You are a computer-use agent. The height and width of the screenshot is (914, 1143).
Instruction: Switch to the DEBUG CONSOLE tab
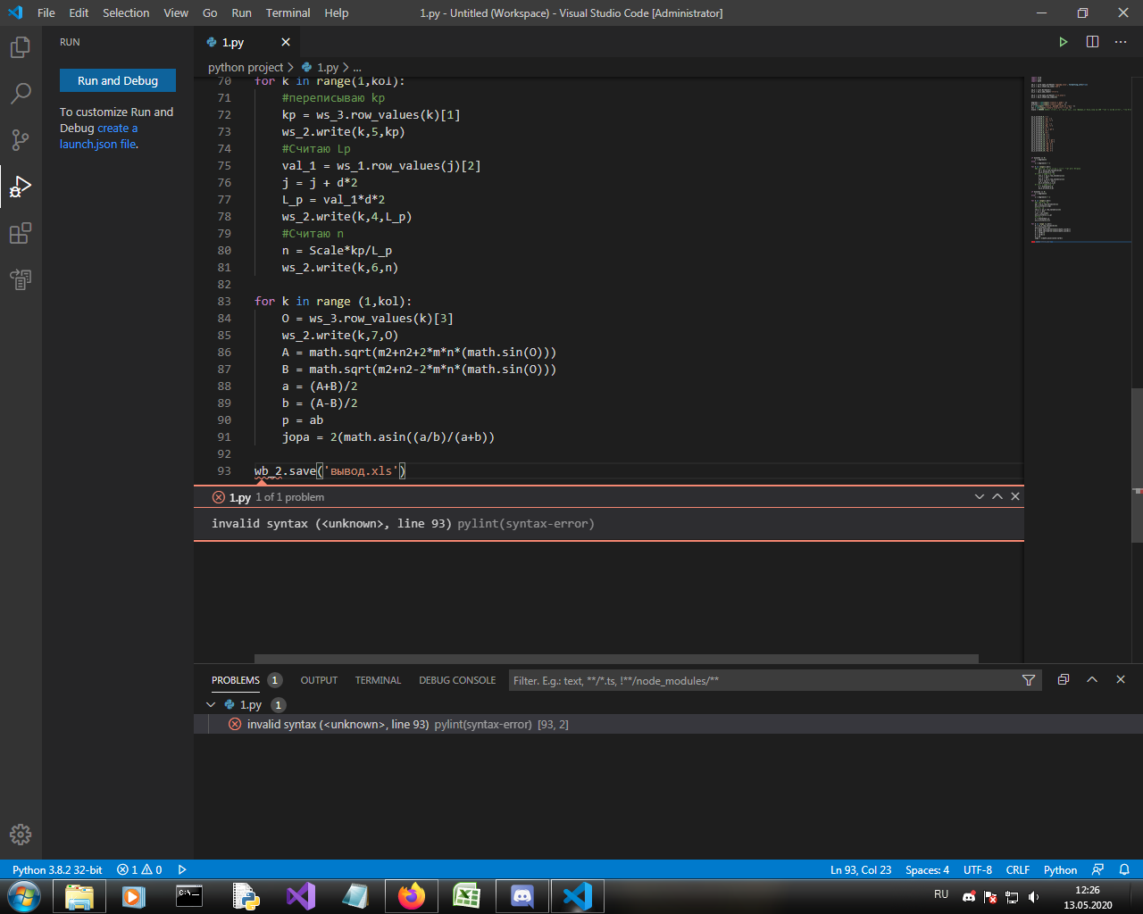pyautogui.click(x=457, y=680)
